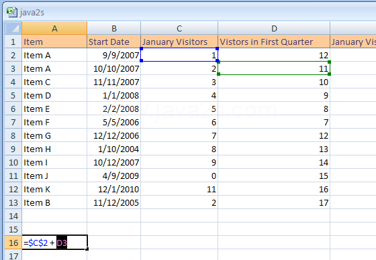This screenshot has width=376, height=260.
Task: Select column C header
Action: 179,28
